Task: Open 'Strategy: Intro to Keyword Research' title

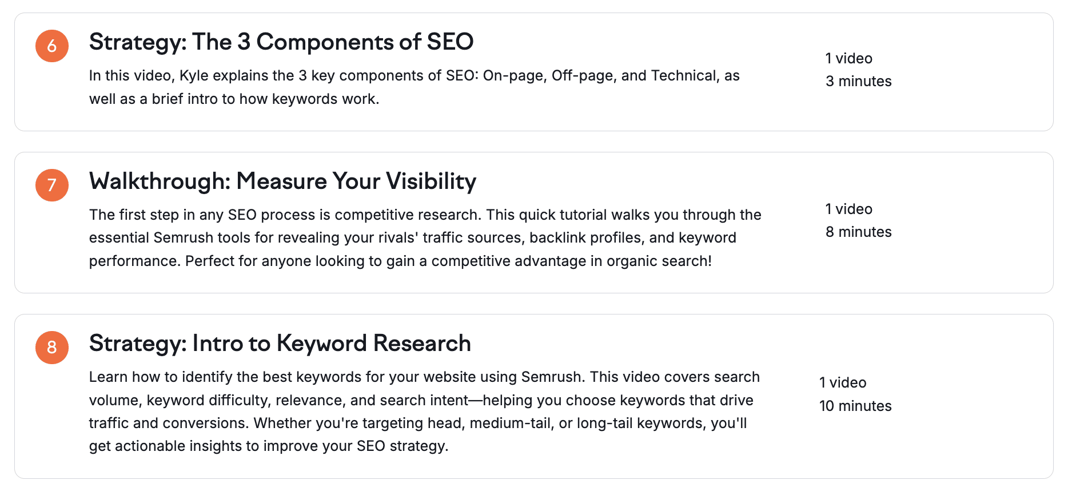Action: click(280, 344)
